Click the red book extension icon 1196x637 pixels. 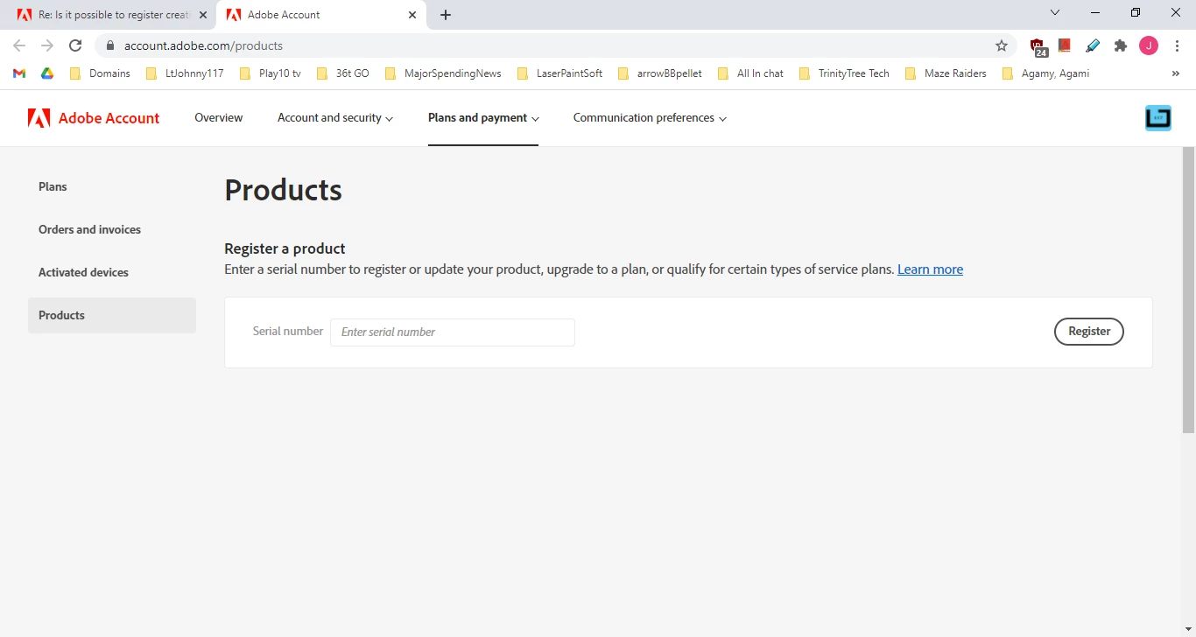[1065, 45]
